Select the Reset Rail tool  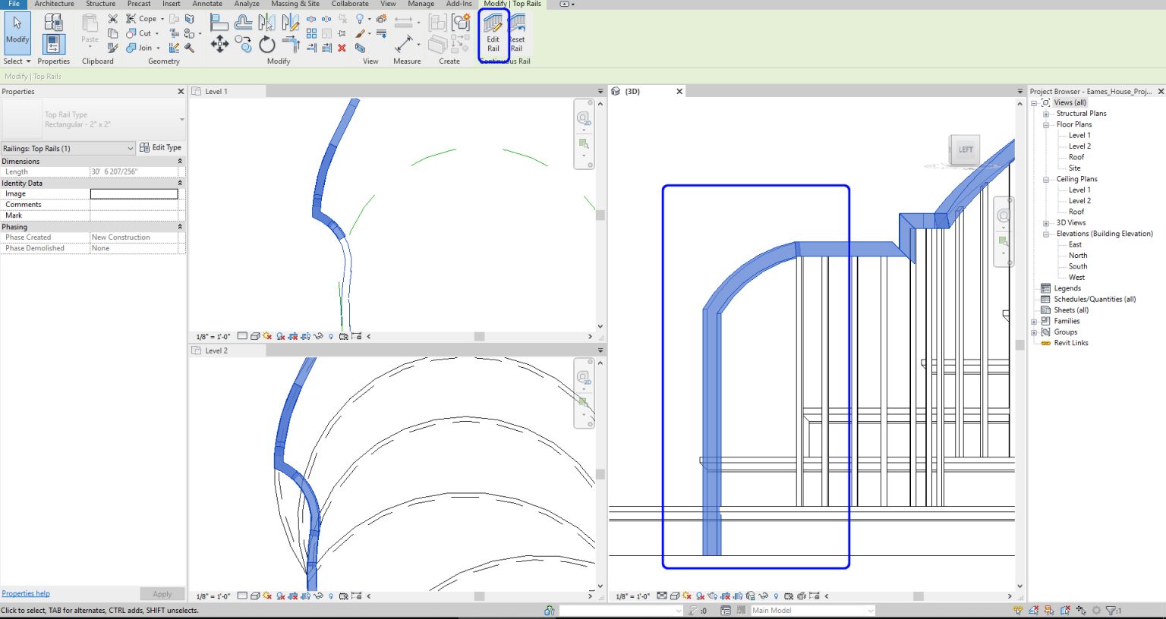coord(516,36)
